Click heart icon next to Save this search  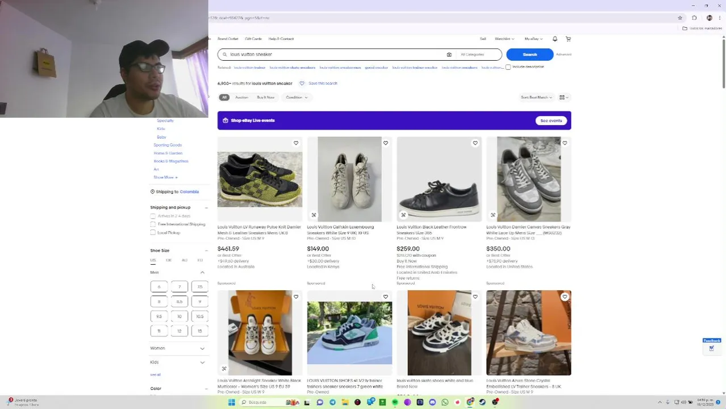pyautogui.click(x=302, y=84)
